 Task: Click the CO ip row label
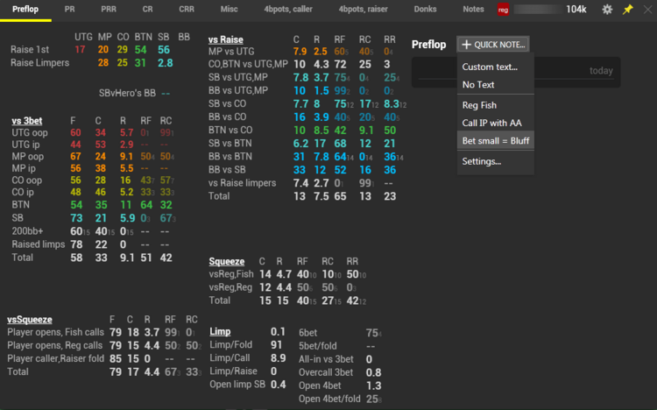coord(23,193)
